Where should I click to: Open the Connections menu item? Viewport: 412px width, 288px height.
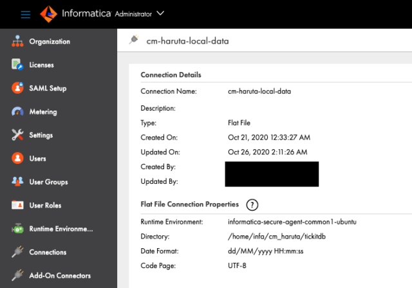[x=48, y=252]
